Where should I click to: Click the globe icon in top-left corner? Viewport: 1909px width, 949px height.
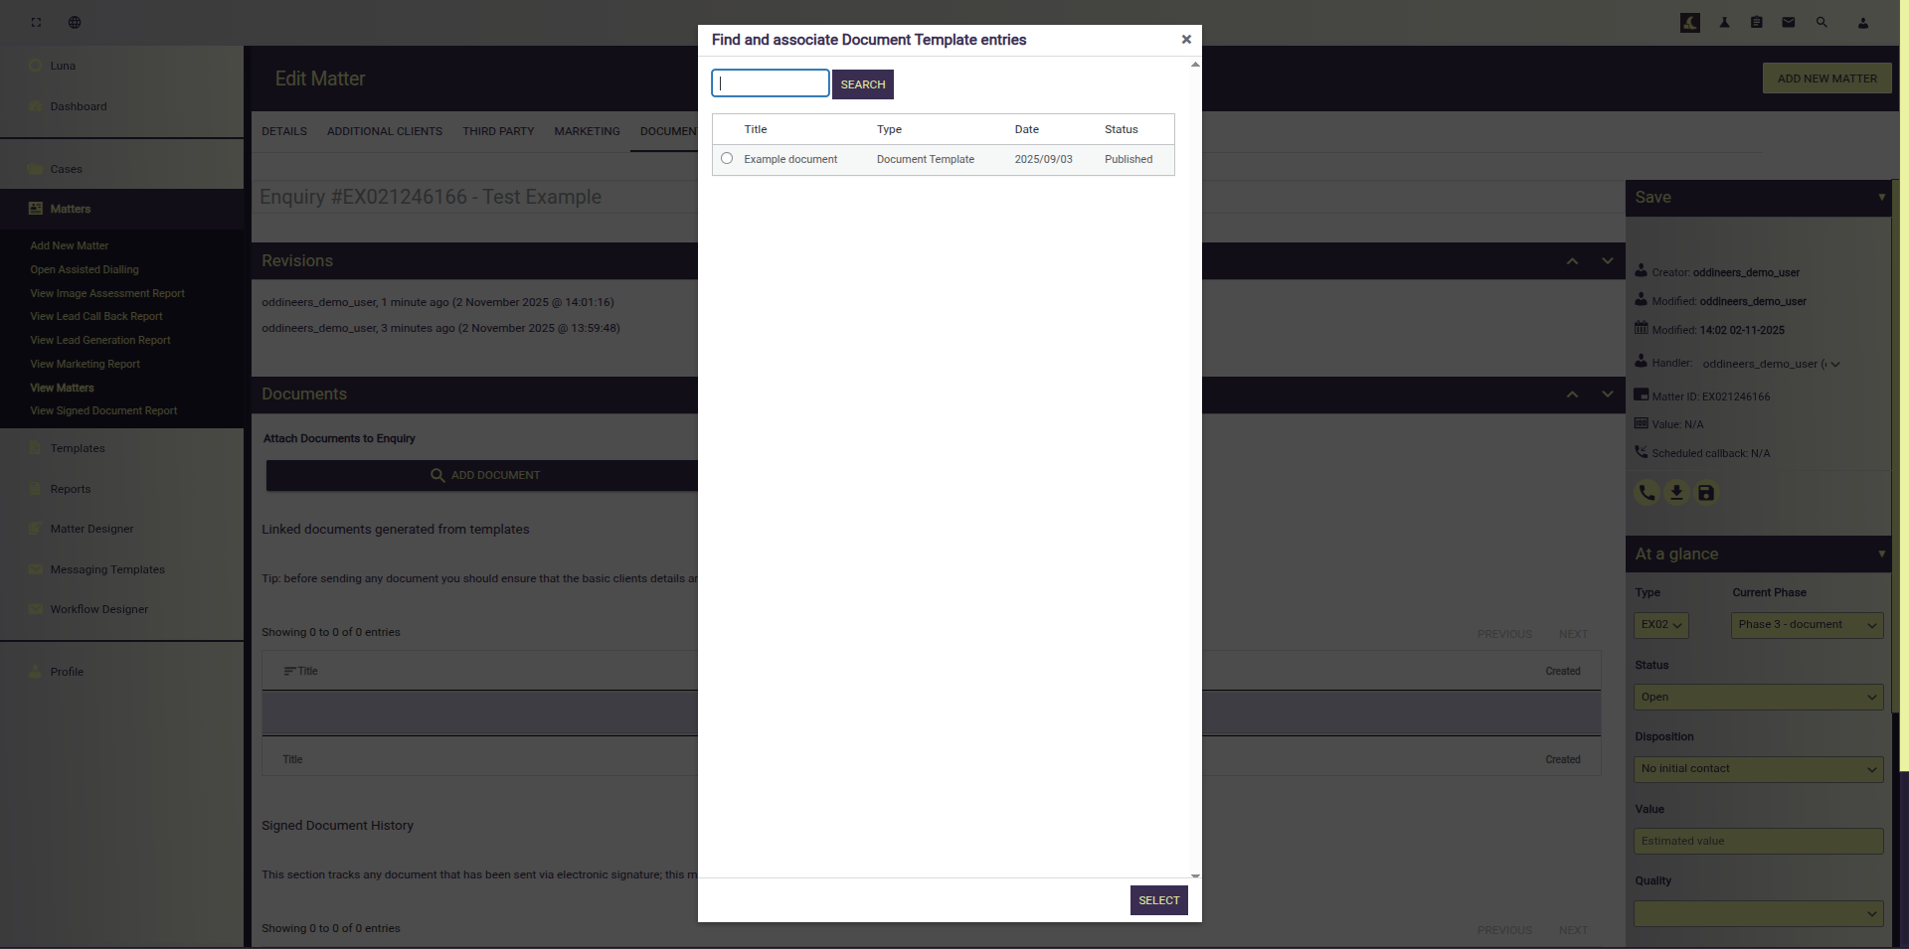click(x=75, y=23)
